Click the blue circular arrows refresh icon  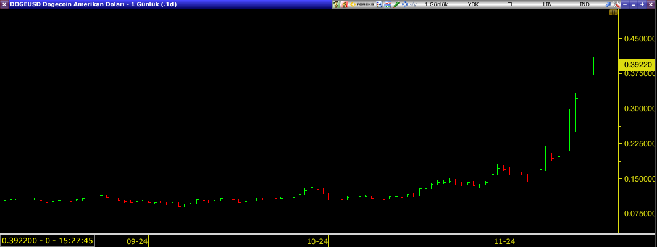click(404, 4)
